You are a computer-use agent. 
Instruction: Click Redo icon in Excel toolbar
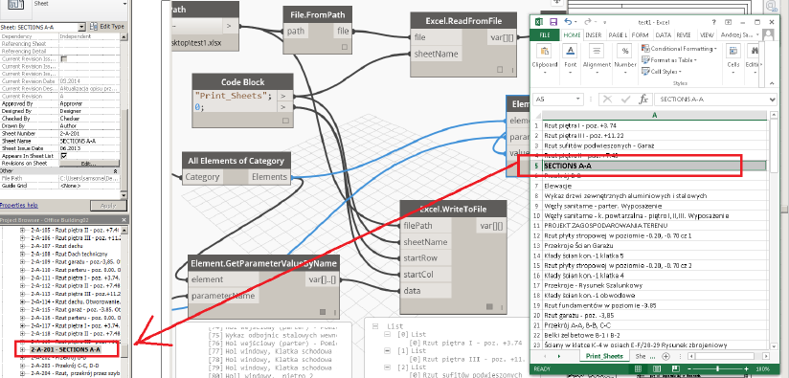click(587, 23)
